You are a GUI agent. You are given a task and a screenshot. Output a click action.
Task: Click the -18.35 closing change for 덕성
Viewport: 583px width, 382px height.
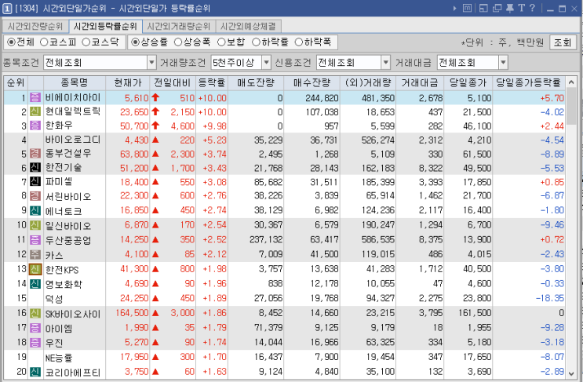tap(550, 298)
